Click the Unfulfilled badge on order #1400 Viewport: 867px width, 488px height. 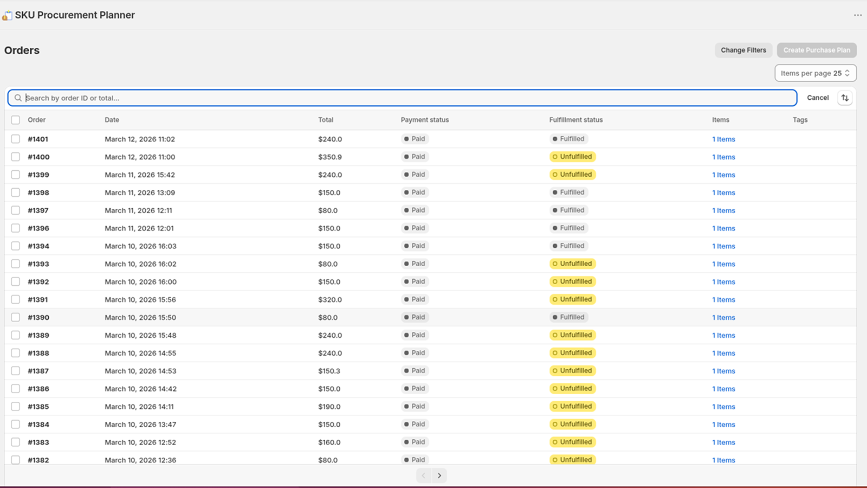(572, 157)
